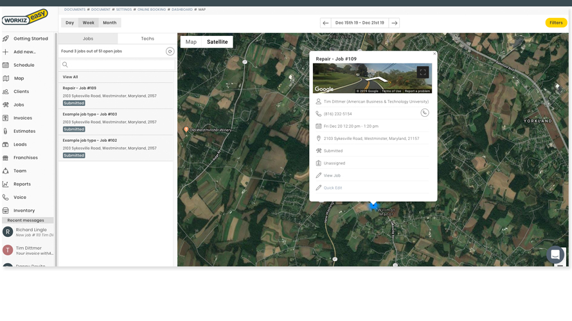Click the refresh icon next to jobs count
The width and height of the screenshot is (572, 321).
click(170, 51)
